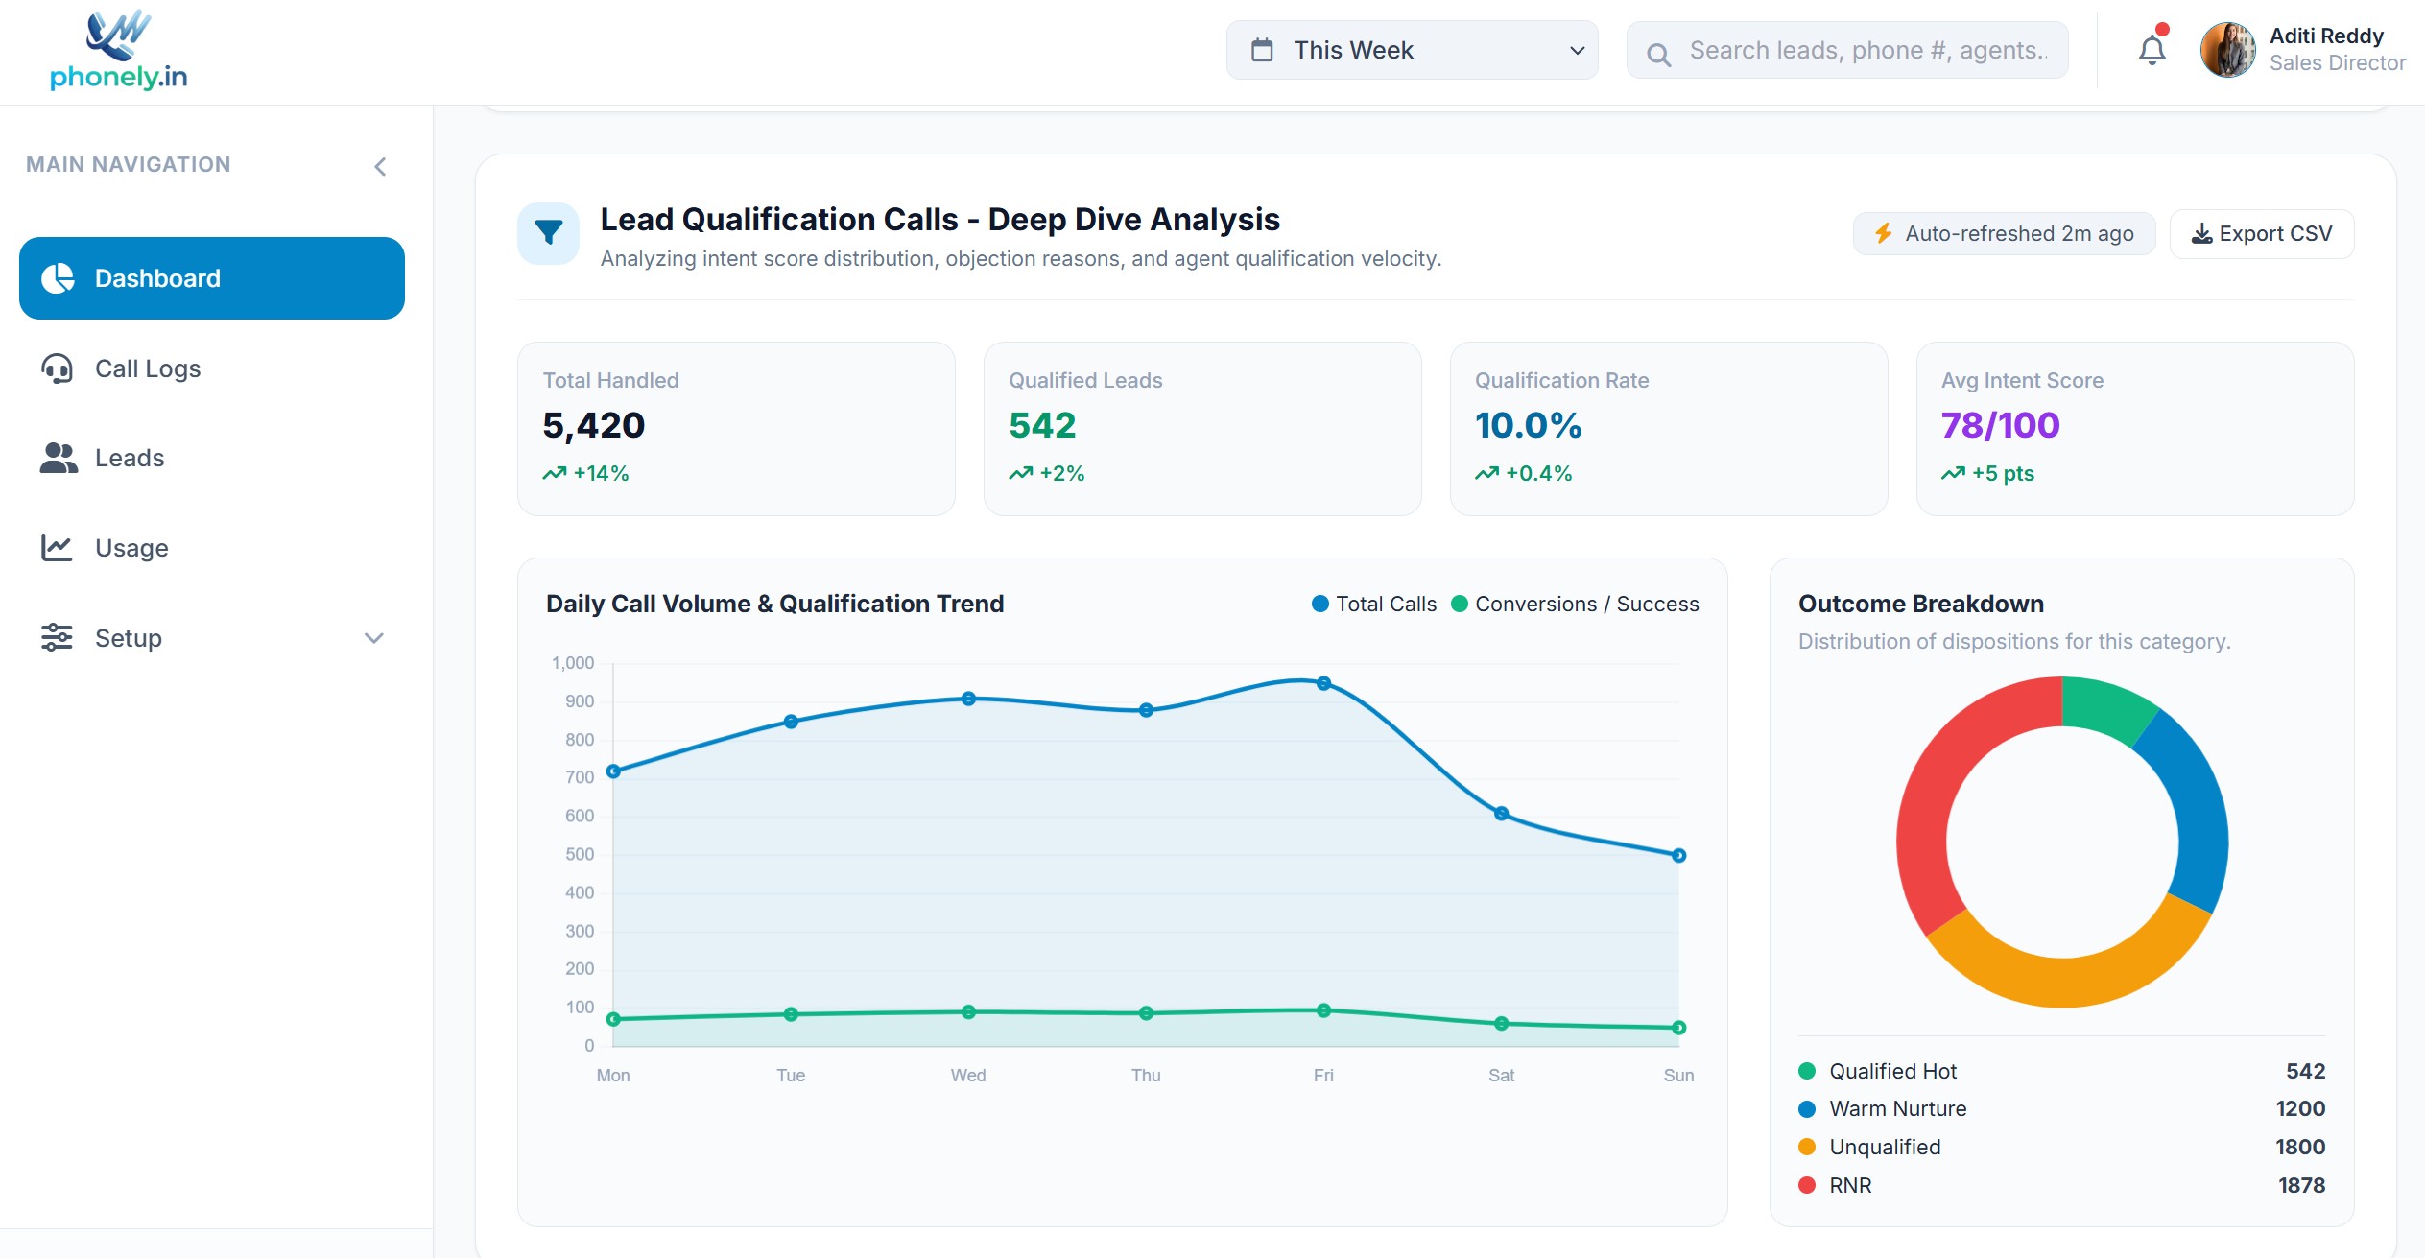The height and width of the screenshot is (1258, 2425).
Task: Click the +14% trend arrow icon
Action: [555, 473]
